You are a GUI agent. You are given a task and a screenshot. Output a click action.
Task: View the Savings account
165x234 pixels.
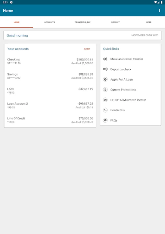click(x=50, y=76)
